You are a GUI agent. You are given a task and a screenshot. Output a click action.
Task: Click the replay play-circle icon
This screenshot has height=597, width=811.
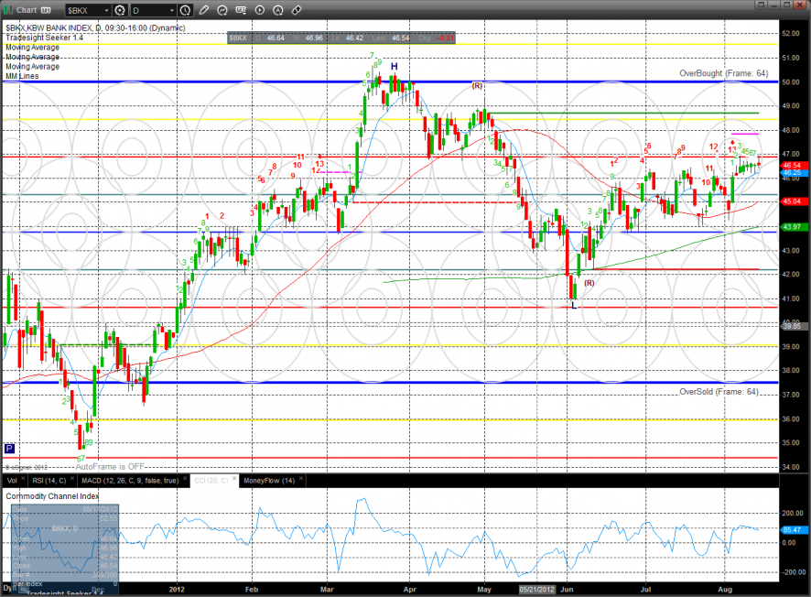pyautogui.click(x=259, y=11)
